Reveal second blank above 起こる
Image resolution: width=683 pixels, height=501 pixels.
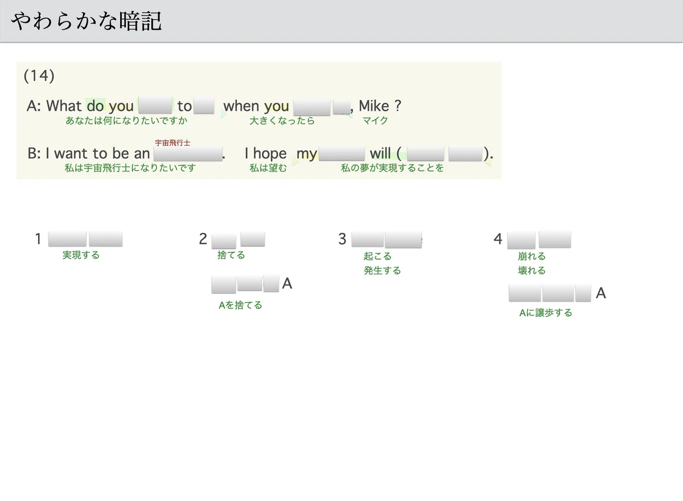[x=403, y=240]
